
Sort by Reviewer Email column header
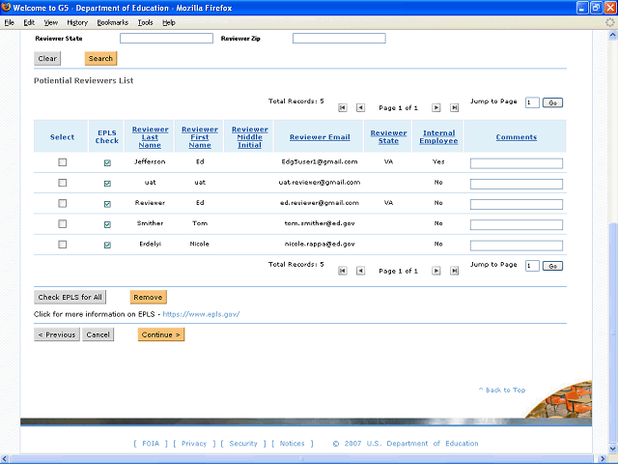click(320, 137)
